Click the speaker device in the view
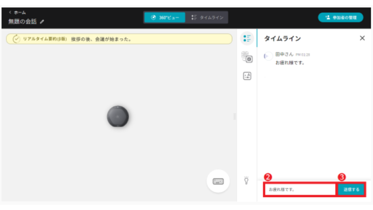 (118, 117)
